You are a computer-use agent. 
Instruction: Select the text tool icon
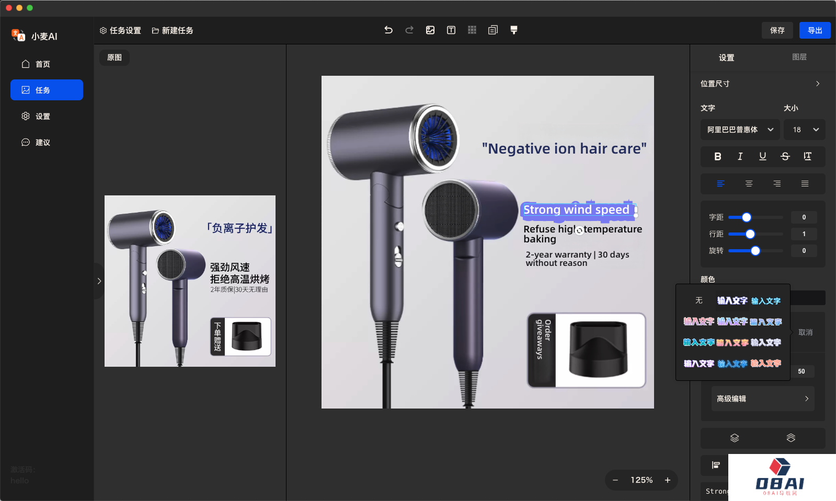451,30
